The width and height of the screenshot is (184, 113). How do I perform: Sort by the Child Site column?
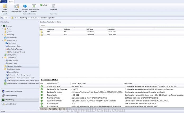tap(74, 29)
